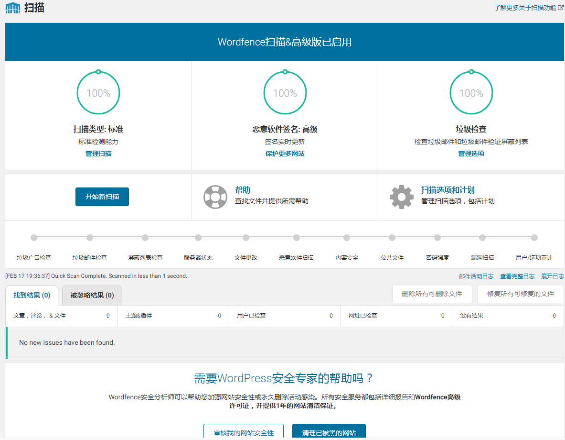565x440 pixels.
Task: Start a new scan with 开始新扫描
Action: pos(102,197)
